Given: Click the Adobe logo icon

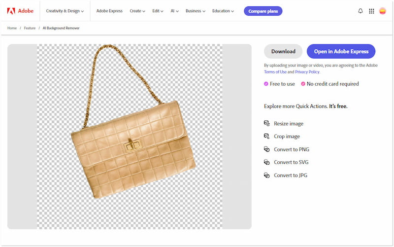Looking at the screenshot, I should pyautogui.click(x=11, y=11).
